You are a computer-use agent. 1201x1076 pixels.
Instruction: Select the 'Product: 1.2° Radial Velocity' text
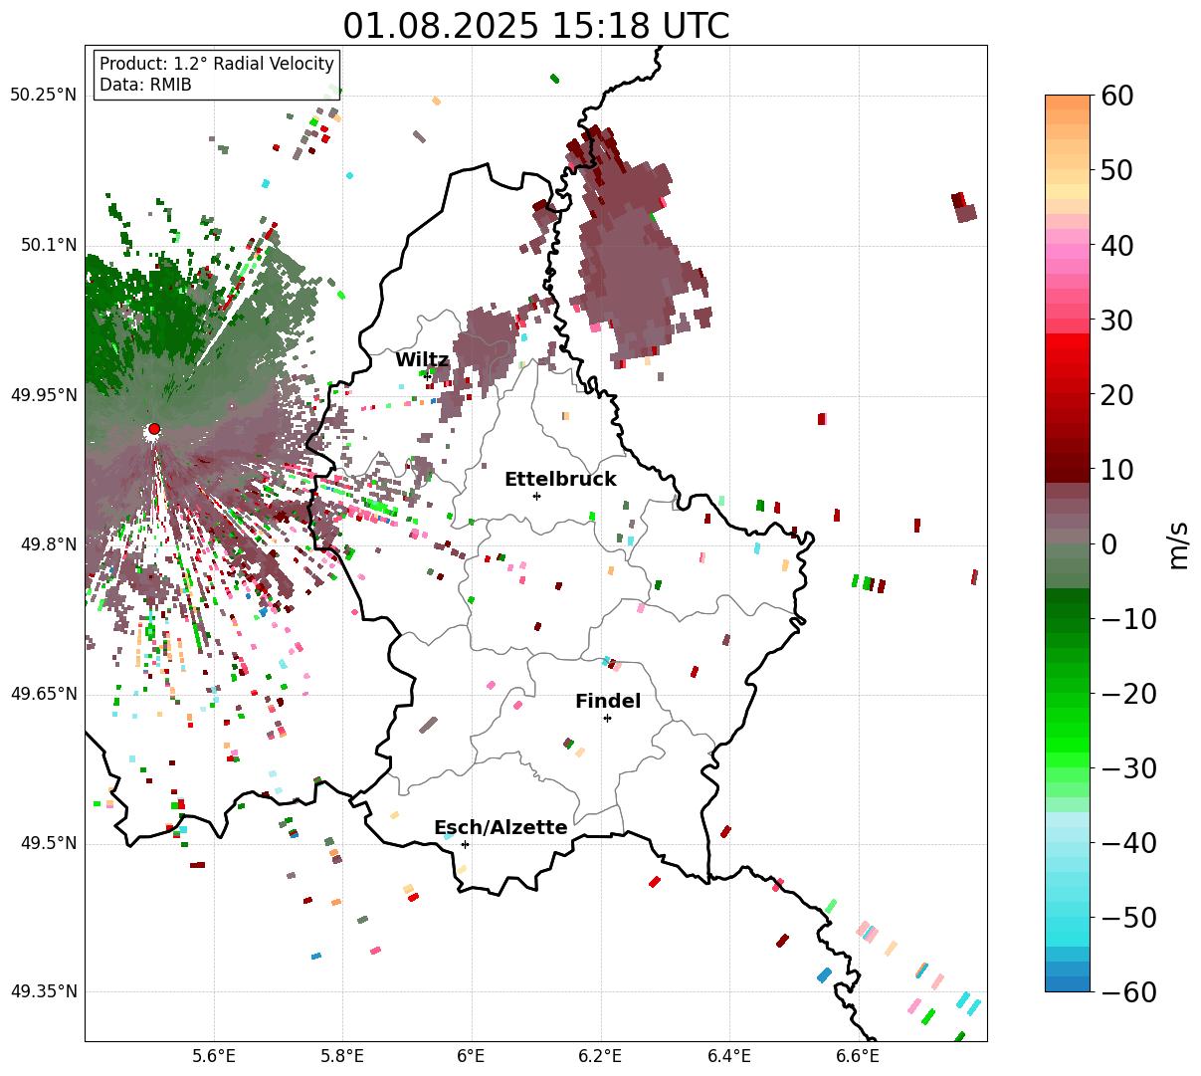coord(217,64)
